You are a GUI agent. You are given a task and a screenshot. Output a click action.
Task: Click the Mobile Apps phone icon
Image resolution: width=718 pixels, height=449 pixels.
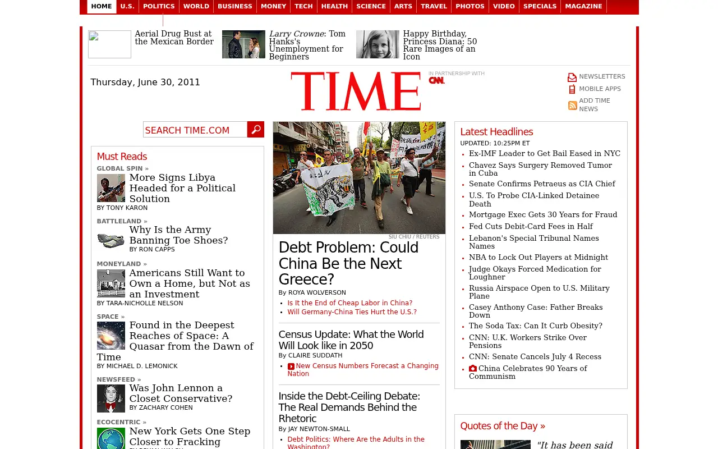[x=572, y=89]
